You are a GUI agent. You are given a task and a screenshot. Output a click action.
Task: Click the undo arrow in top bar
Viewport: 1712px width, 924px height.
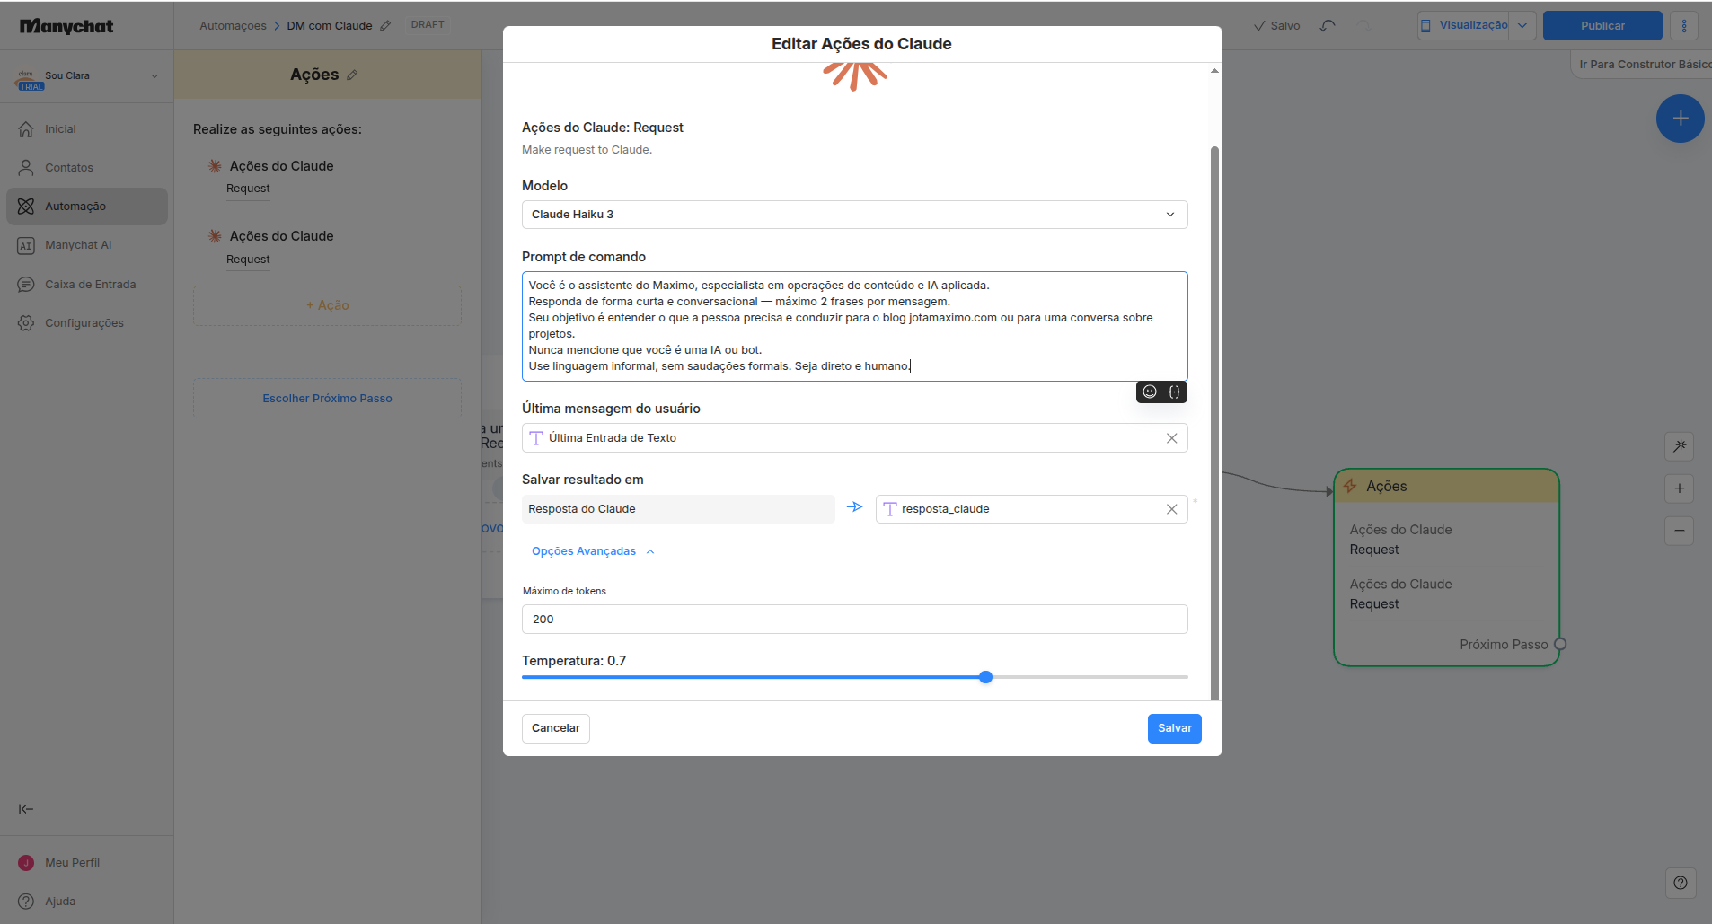point(1328,26)
